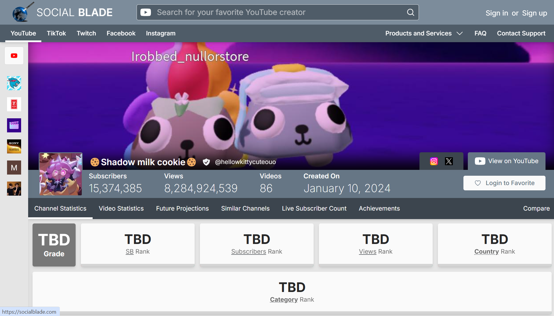Screen dimensions: 554x316
Task: Select the Similar Channels tab
Action: coord(245,209)
